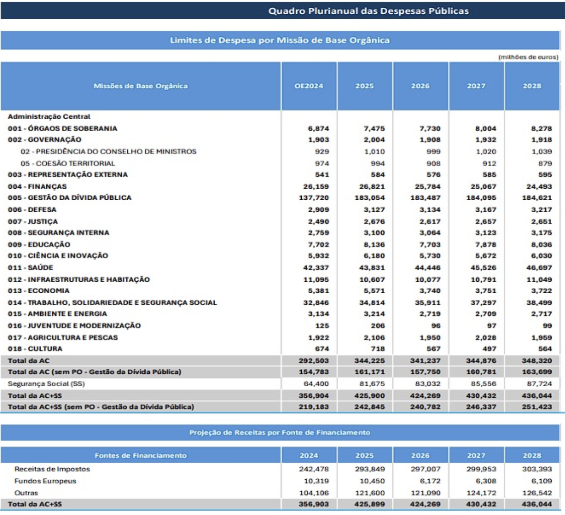Select the value 183,054 for Gestão da Dívida Pública

(x=369, y=198)
